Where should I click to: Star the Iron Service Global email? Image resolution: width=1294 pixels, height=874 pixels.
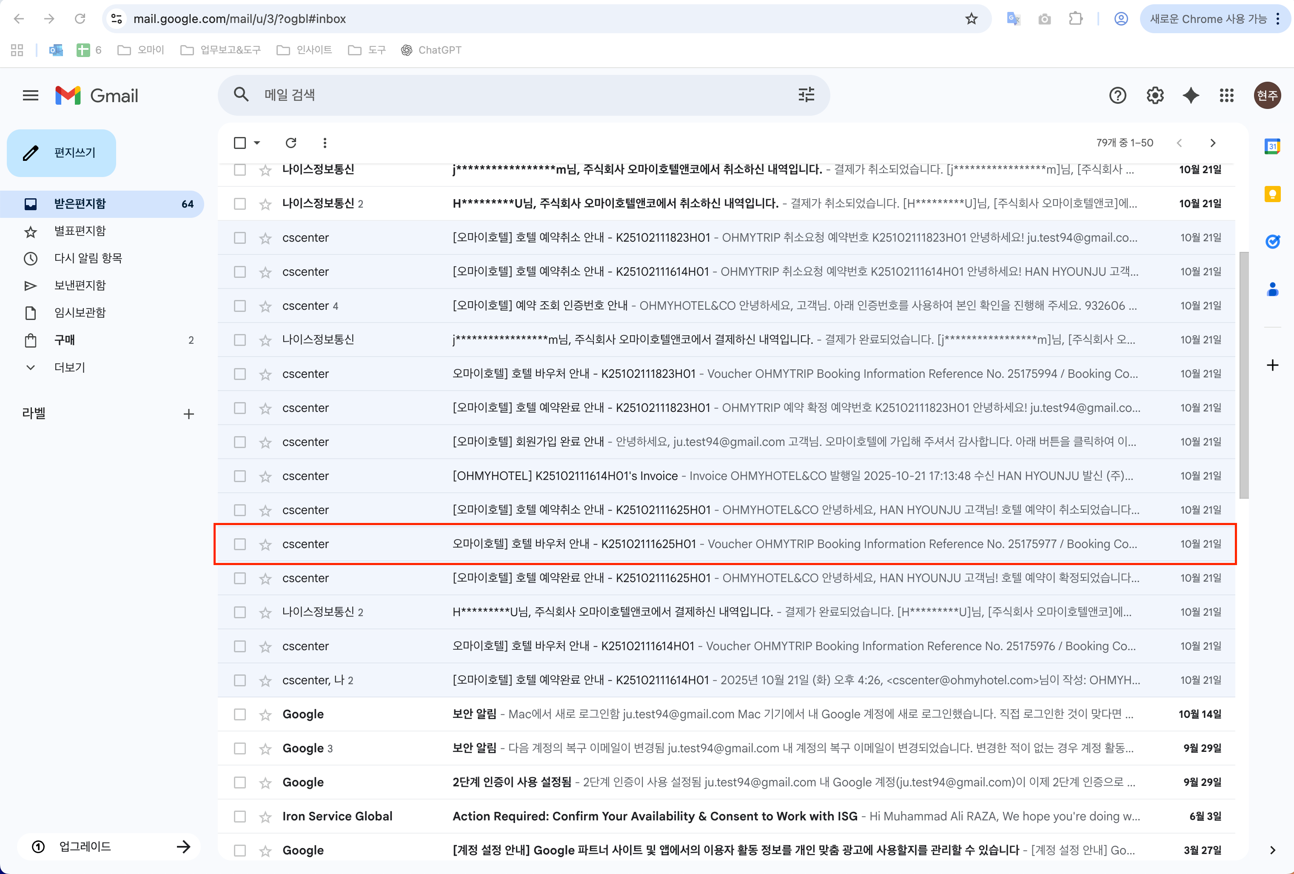point(265,817)
